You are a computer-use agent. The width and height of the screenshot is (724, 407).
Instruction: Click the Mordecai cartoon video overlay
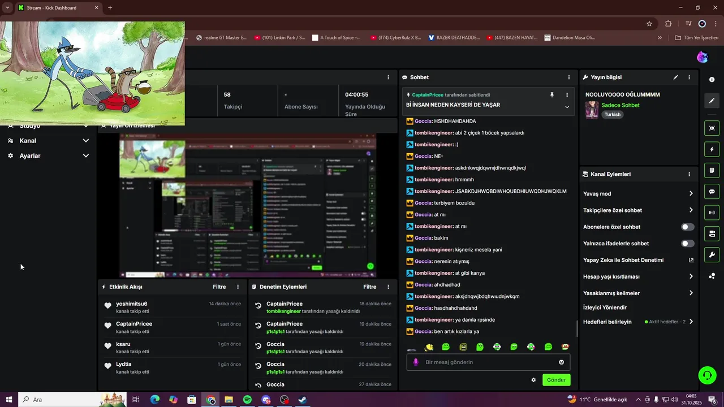(x=92, y=73)
